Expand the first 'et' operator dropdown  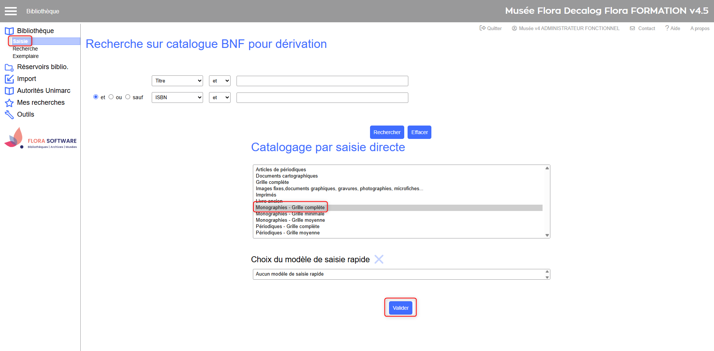219,81
